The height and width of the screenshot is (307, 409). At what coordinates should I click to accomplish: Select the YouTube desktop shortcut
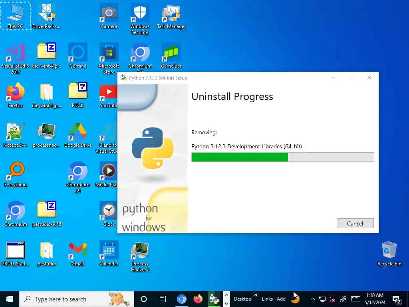(108, 95)
